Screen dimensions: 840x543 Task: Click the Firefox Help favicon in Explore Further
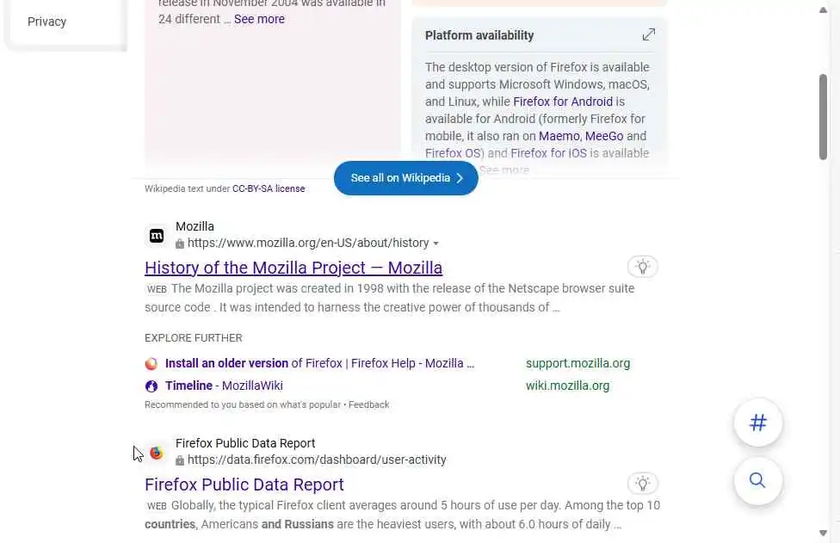[x=151, y=364]
